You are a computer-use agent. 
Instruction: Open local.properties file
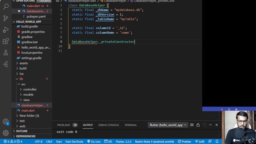click(32, 53)
